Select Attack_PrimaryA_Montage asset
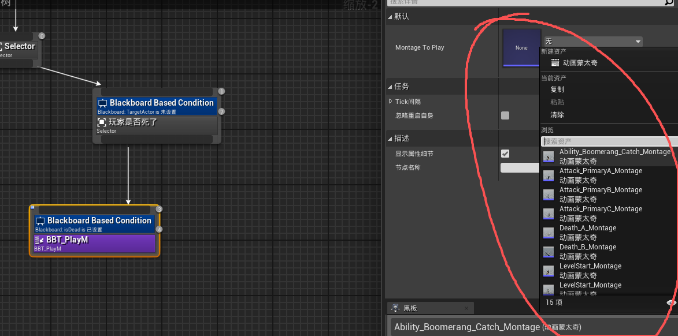678x336 pixels. [609, 176]
